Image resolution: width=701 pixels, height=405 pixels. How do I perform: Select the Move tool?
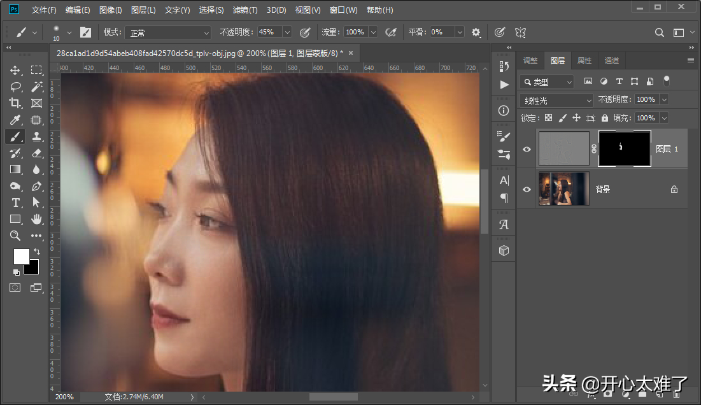tap(15, 70)
